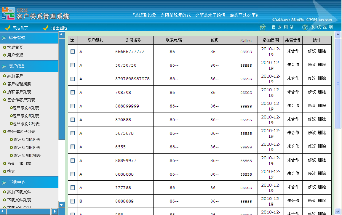Click main page scrollbar up arrow
Image resolution: width=342 pixels, height=215 pixels.
coord(338,35)
